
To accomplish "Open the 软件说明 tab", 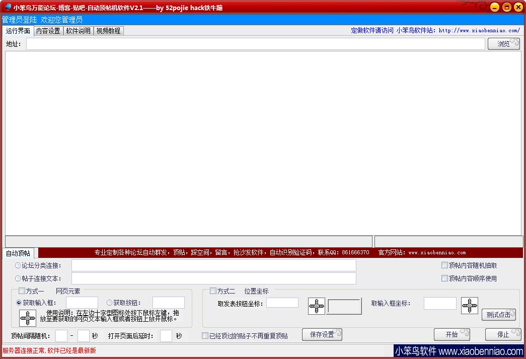I will pos(78,31).
